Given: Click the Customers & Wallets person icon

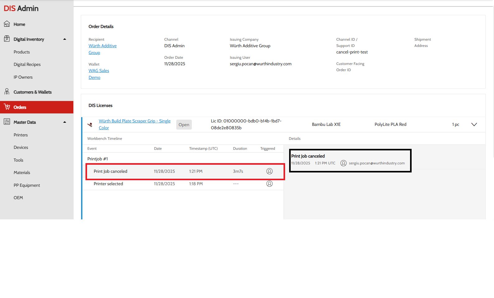Looking at the screenshot, I should point(7,92).
